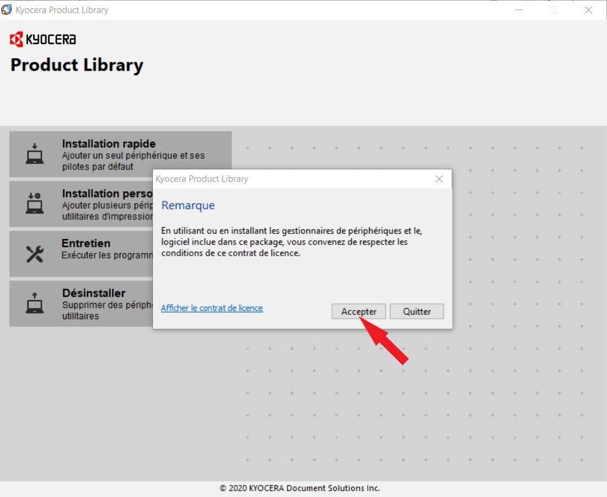
Task: Open the Afficher le contrat de licence link
Action: (212, 308)
